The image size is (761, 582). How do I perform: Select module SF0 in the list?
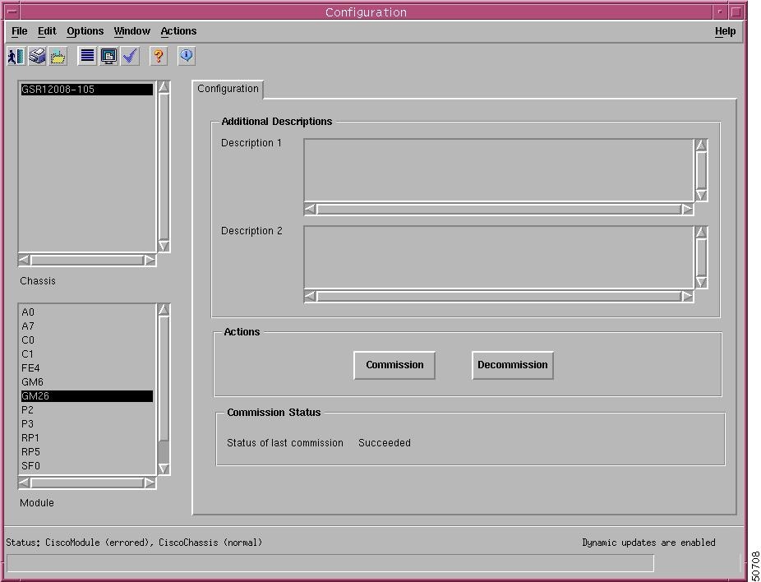click(87, 466)
